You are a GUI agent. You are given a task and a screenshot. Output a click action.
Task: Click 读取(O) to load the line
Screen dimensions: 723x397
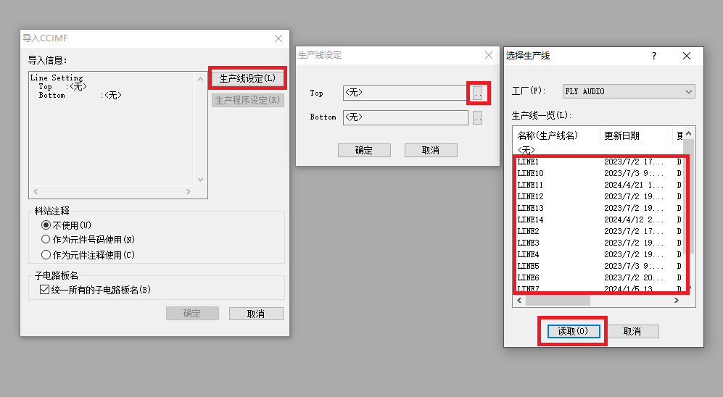[571, 331]
